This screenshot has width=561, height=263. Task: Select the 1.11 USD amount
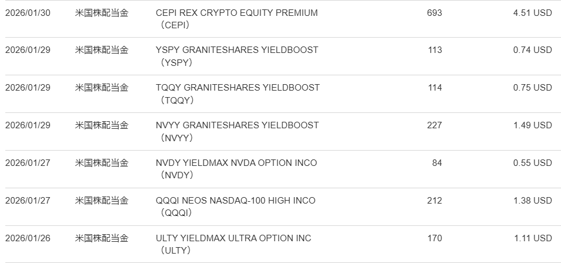(x=533, y=238)
